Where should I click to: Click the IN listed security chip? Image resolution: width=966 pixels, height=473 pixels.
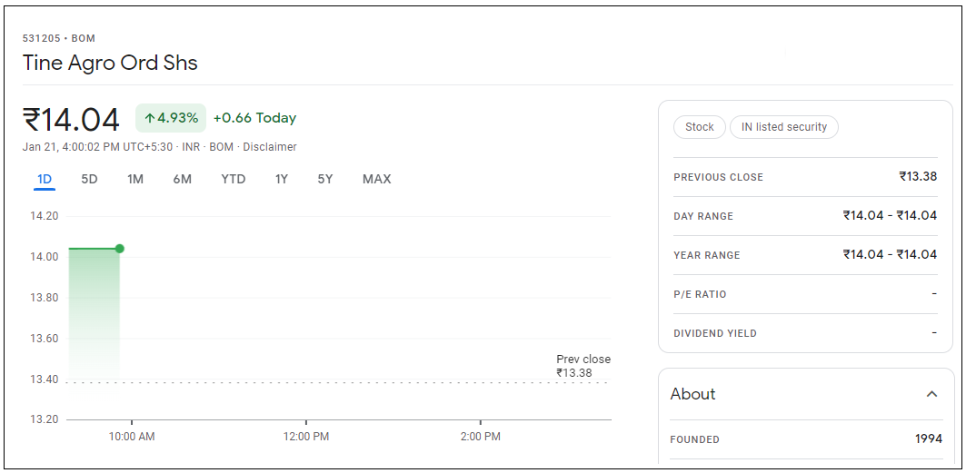(x=783, y=127)
